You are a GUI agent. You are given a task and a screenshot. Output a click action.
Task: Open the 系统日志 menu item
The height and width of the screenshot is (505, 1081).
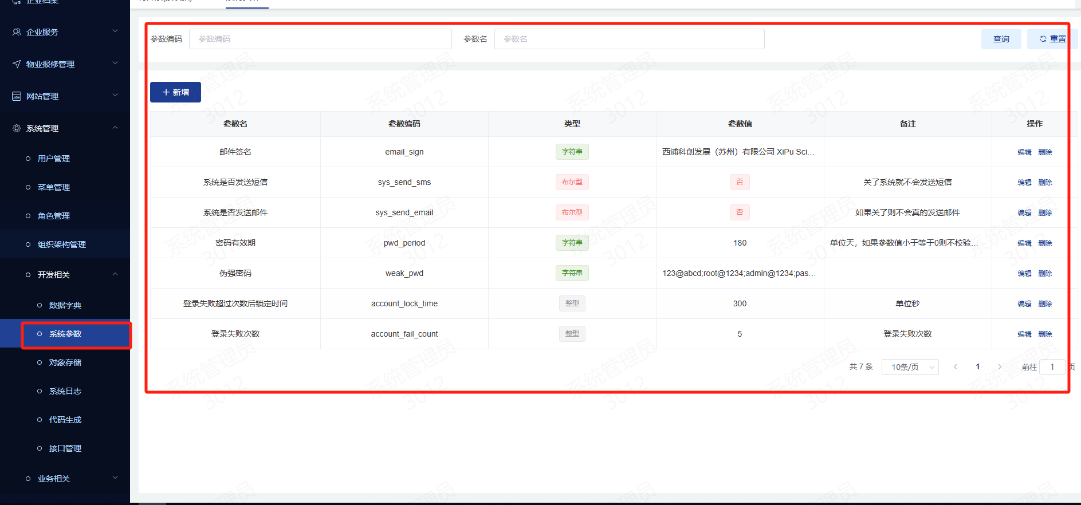click(65, 391)
